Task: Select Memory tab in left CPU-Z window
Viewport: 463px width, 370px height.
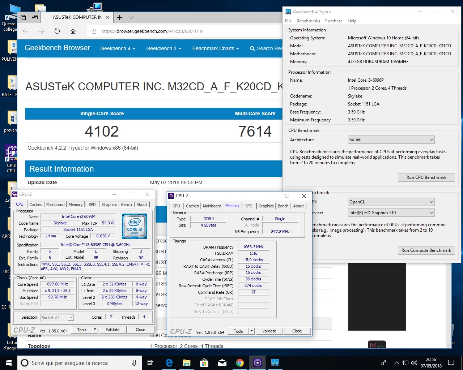Action: click(76, 205)
